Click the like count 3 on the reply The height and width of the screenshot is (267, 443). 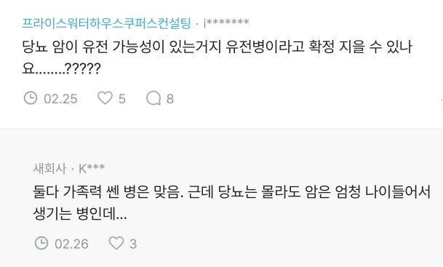[x=133, y=244]
